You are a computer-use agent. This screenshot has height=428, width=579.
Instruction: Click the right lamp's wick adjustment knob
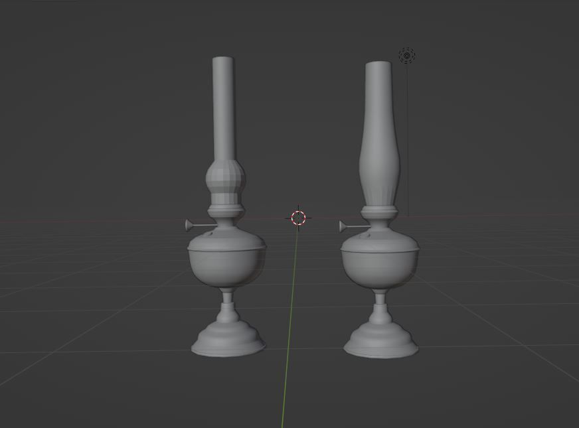[x=343, y=226]
